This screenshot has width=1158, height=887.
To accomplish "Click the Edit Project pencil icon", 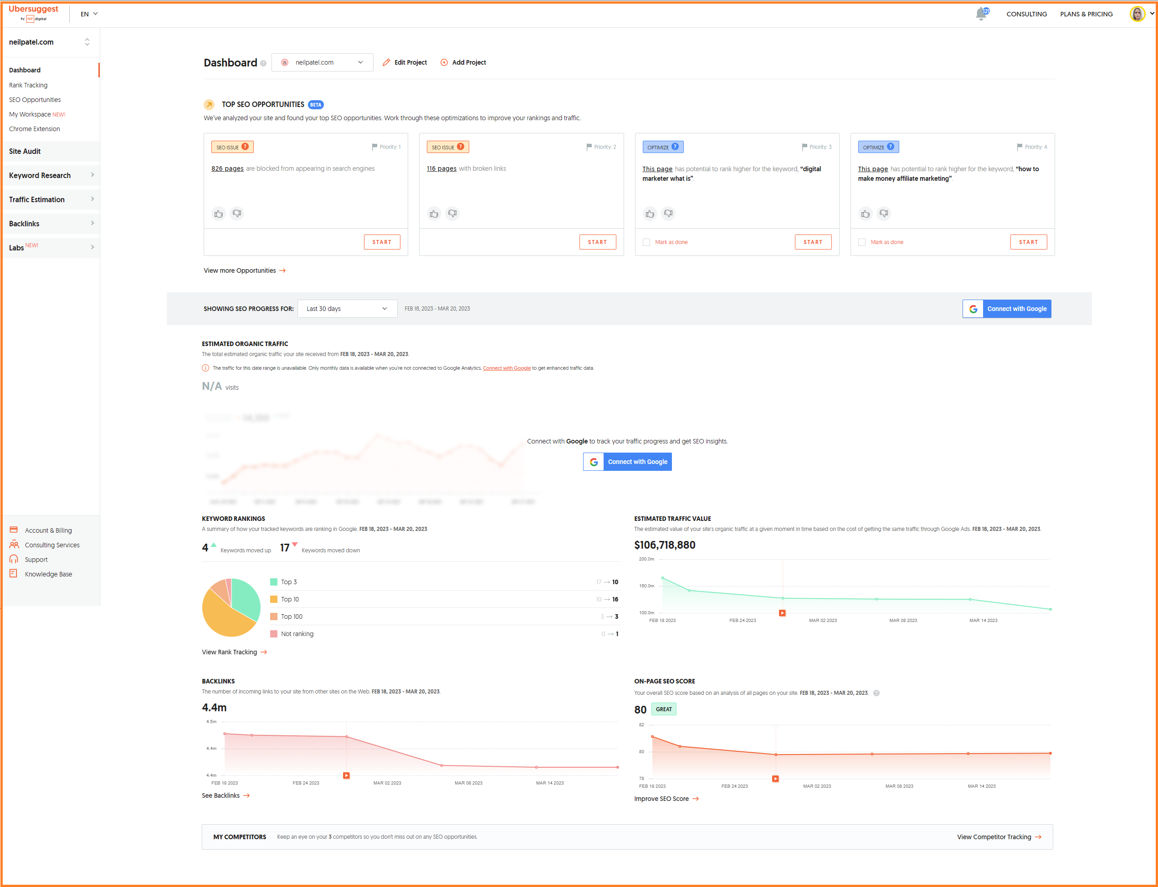I will pyautogui.click(x=386, y=62).
